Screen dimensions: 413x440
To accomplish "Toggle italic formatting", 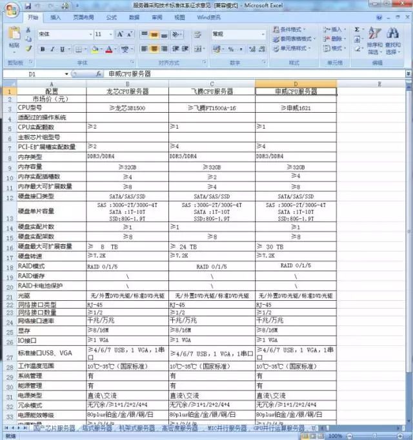I will click(52, 49).
